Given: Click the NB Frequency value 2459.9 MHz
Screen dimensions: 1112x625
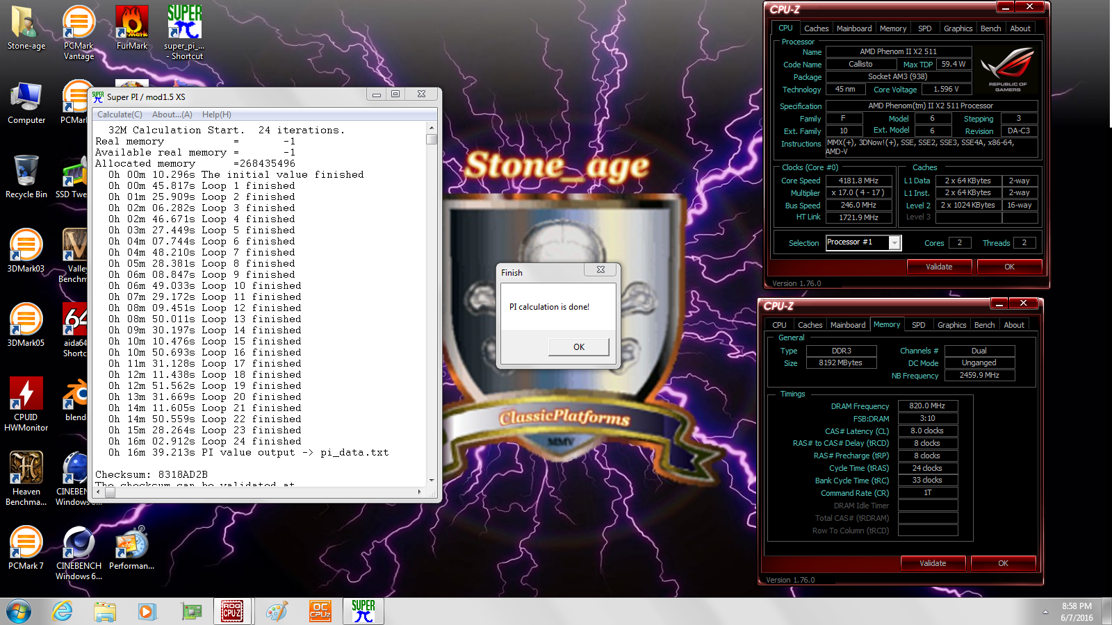Looking at the screenshot, I should 979,375.
